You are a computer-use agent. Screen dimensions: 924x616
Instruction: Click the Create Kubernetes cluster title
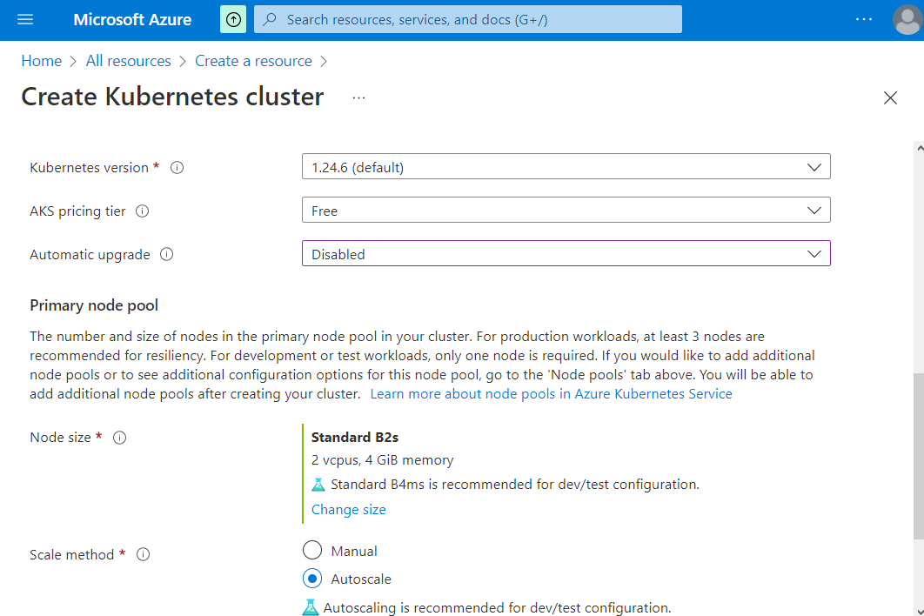[172, 97]
